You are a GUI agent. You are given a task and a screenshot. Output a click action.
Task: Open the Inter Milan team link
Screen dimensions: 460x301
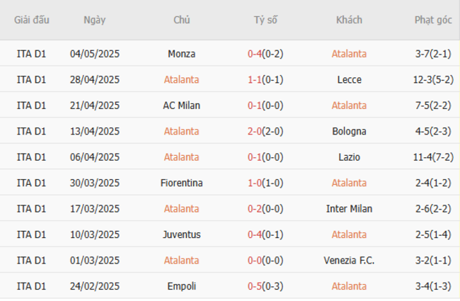349,209
